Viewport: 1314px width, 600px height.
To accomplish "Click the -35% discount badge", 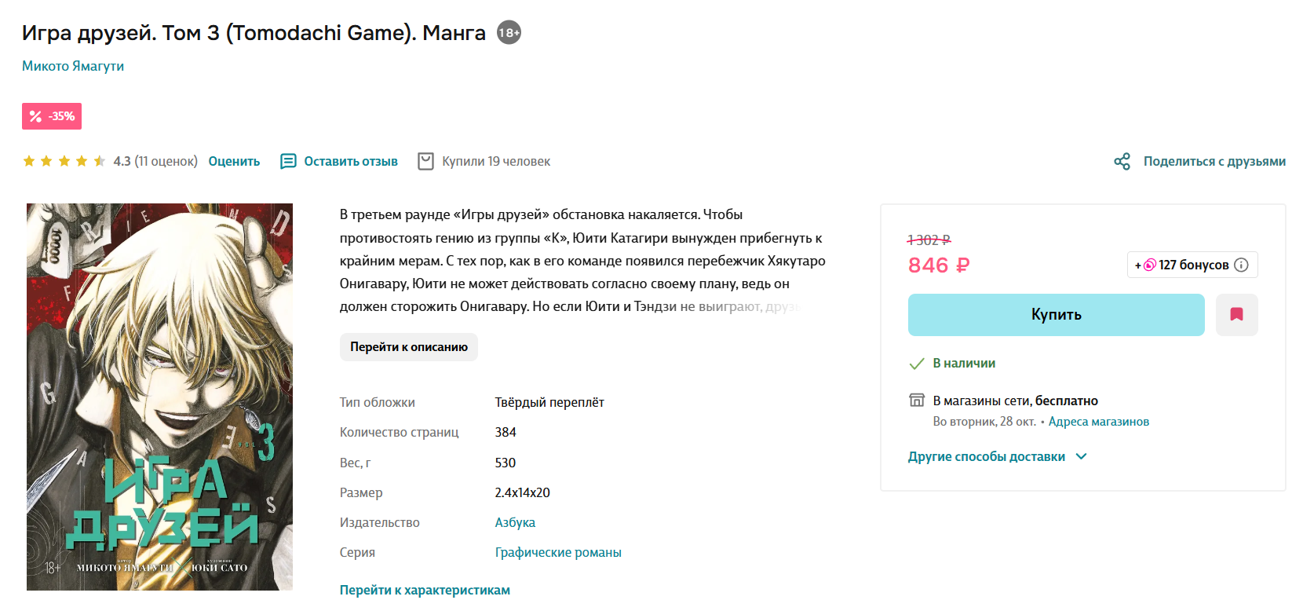I will click(x=52, y=116).
